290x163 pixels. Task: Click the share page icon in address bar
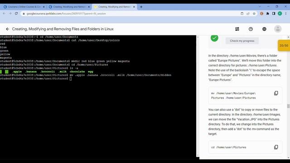click(248, 14)
